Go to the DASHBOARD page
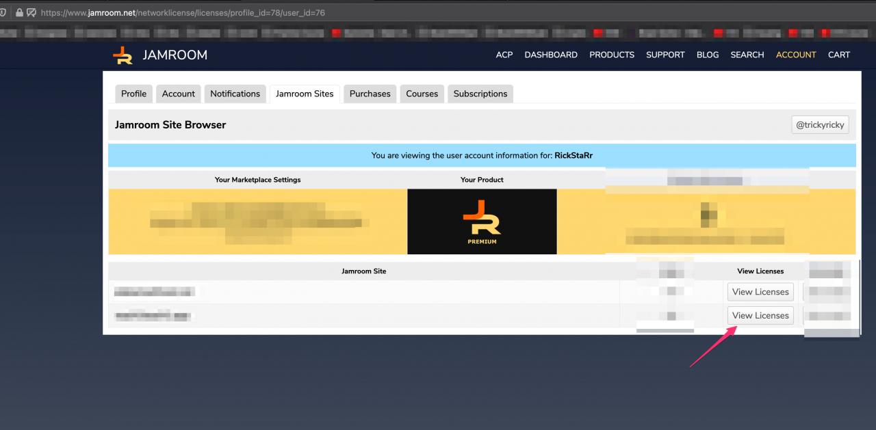The height and width of the screenshot is (430, 876). pyautogui.click(x=551, y=55)
